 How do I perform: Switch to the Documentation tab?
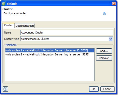click(x=25, y=26)
